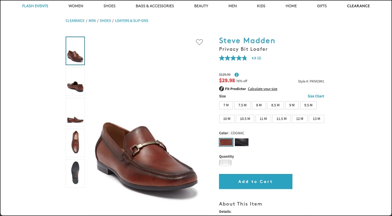This screenshot has width=392, height=216.
Task: View the top-down loafer thumbnail
Action: tap(75, 143)
